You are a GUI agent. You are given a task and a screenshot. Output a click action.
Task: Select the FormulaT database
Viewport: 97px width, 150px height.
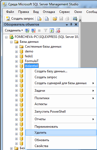tap(32, 61)
